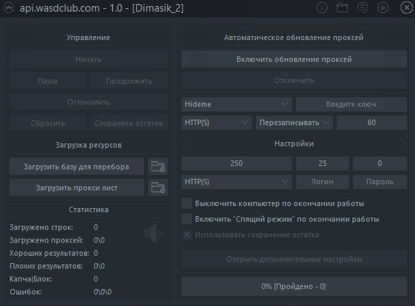The width and height of the screenshot is (415, 306).
Task: Enable 'Включить Спящий режим' checkbox
Action: [187, 219]
